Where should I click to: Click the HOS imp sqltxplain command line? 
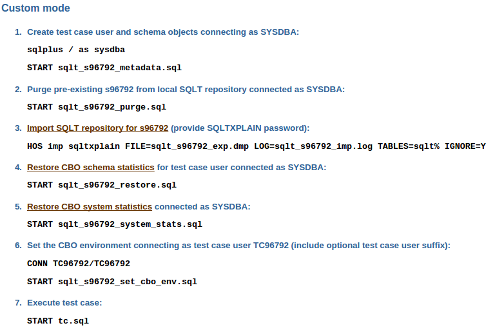256,146
